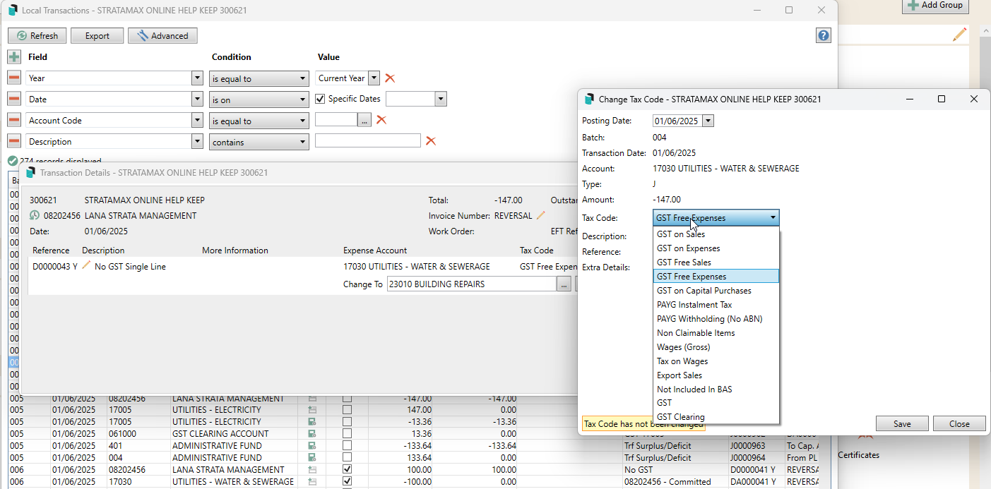991x489 pixels.
Task: Click the Description filter value text field
Action: coord(367,141)
